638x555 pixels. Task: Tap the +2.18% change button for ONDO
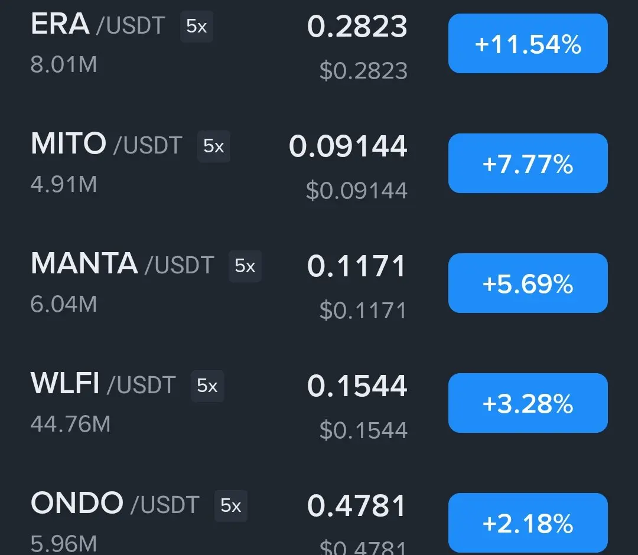[528, 523]
